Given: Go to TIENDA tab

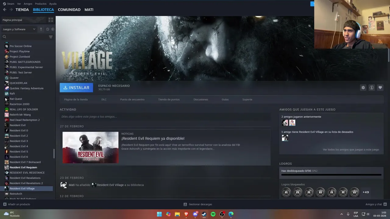Looking at the screenshot, I should 22,10.
